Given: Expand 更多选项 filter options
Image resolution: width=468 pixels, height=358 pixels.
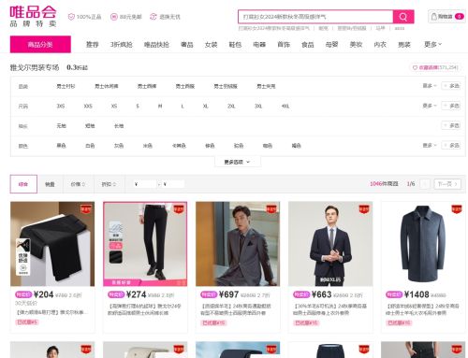Looking at the screenshot, I should [x=238, y=162].
